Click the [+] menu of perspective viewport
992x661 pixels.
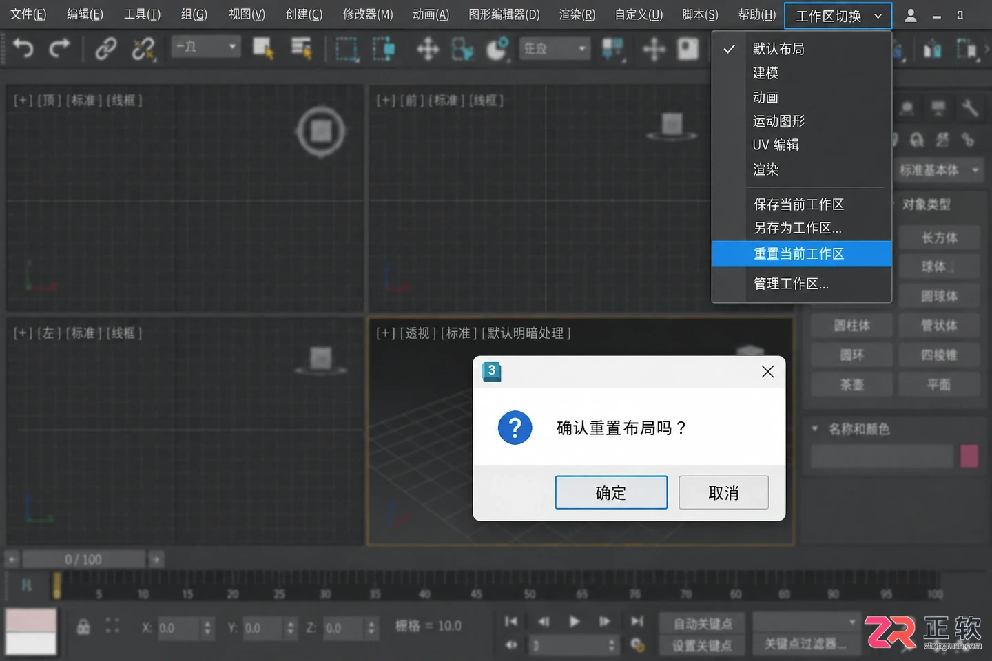tap(385, 333)
